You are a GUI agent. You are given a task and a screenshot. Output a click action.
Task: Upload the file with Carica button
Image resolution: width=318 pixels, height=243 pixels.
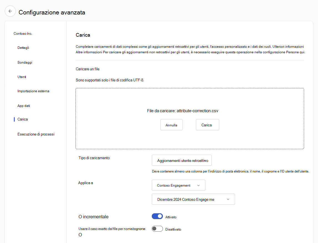[207, 125]
